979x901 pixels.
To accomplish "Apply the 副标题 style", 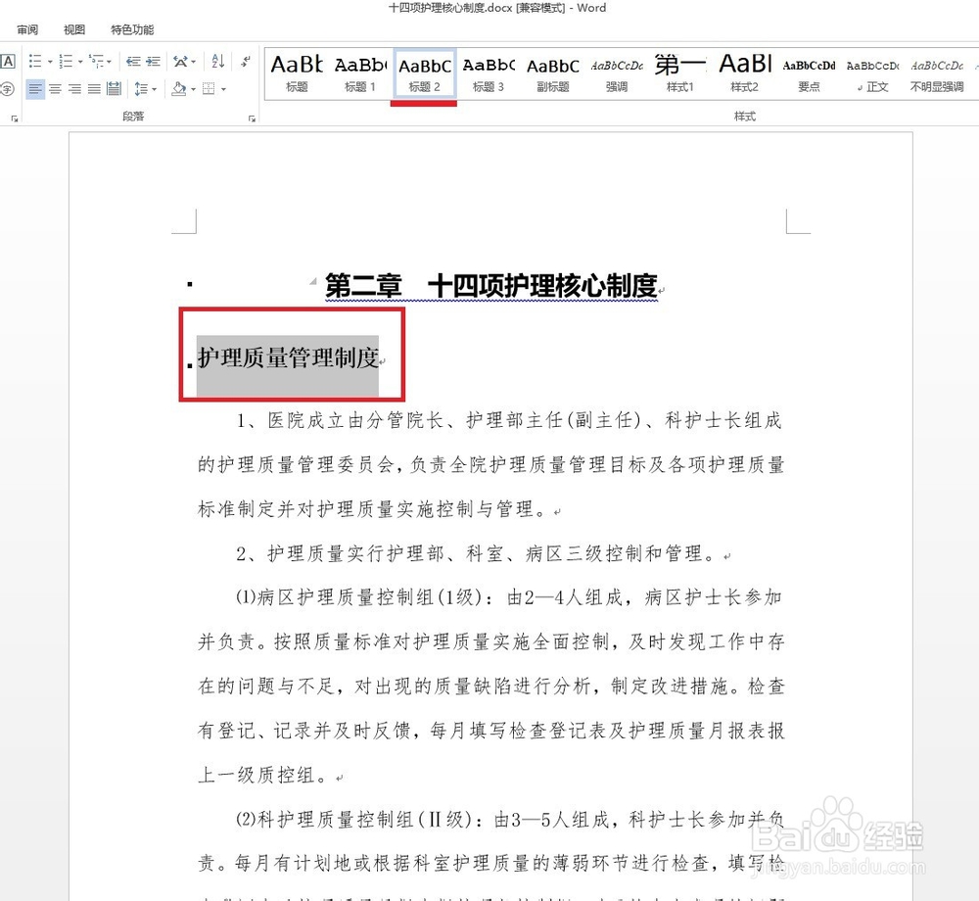I will 552,73.
